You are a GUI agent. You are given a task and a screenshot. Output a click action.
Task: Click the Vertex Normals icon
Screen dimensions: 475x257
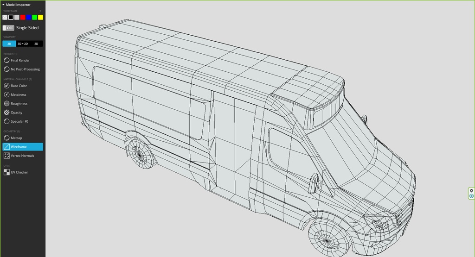[6, 156]
